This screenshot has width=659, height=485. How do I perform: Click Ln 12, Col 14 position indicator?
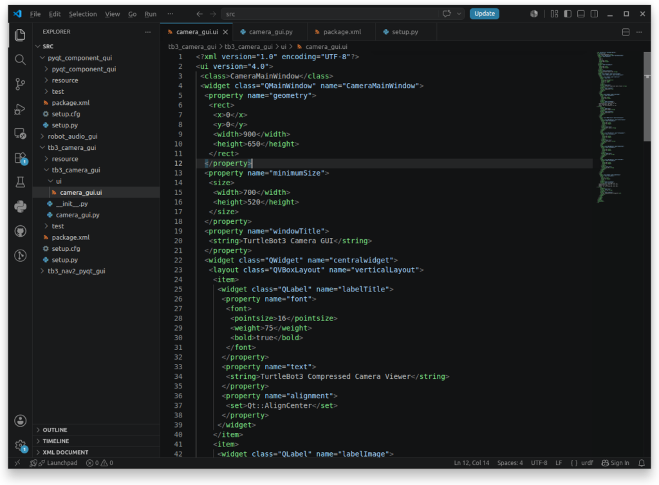point(472,462)
